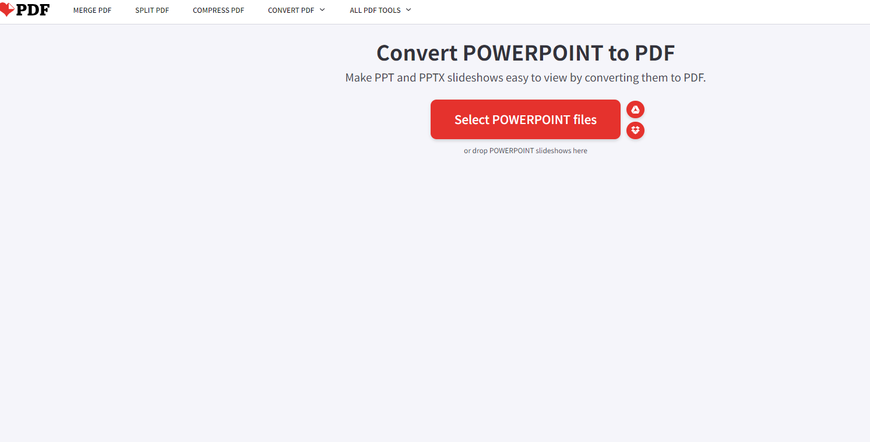Click the 'or drop POWERPOINT slideshows here' text
The height and width of the screenshot is (442, 870).
(525, 151)
